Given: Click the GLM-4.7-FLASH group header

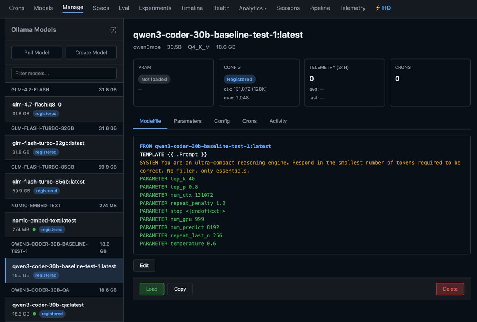Looking at the screenshot, I should pyautogui.click(x=64, y=90).
